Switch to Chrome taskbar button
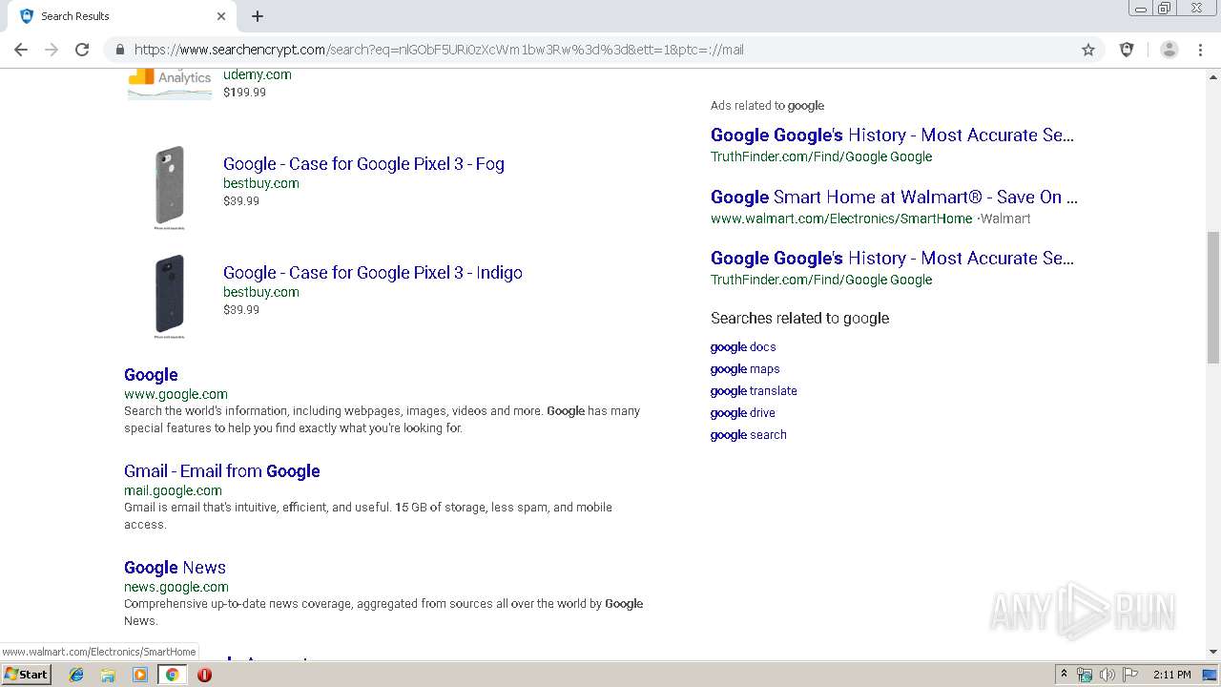This screenshot has width=1221, height=687. 172,675
